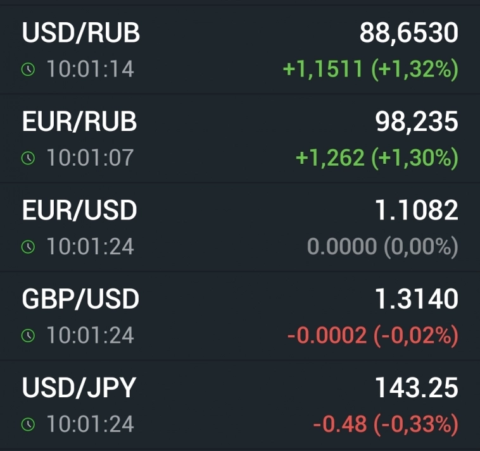Click the green +1,1511 (+1,32%) change

pos(370,70)
